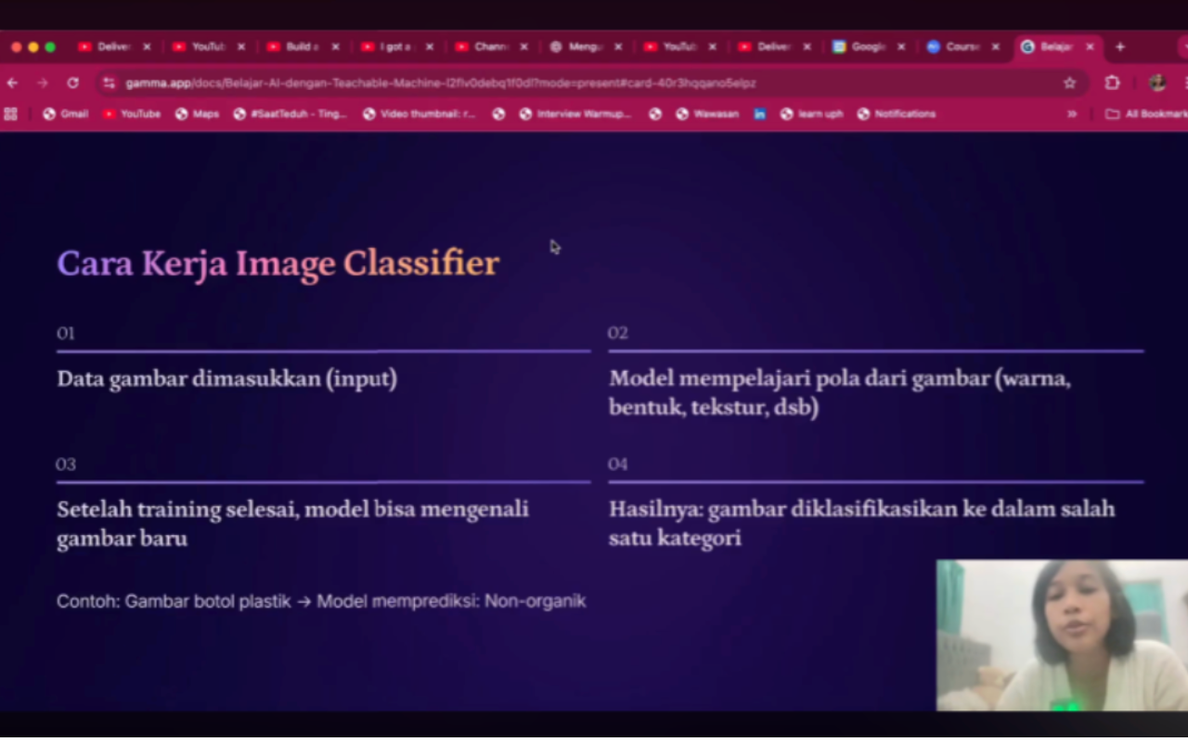Screen dimensions: 1188x742
Task: Expand hidden bookmarks with double chevron
Action: pos(1072,114)
